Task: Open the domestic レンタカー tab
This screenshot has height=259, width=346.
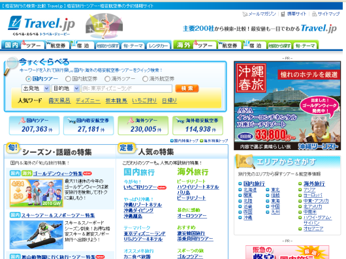Action: (x=158, y=46)
